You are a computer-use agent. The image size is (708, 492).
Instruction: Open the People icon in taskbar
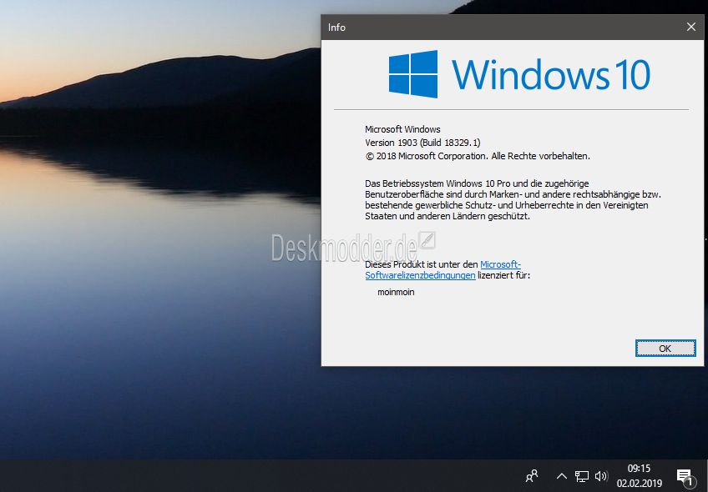click(532, 476)
